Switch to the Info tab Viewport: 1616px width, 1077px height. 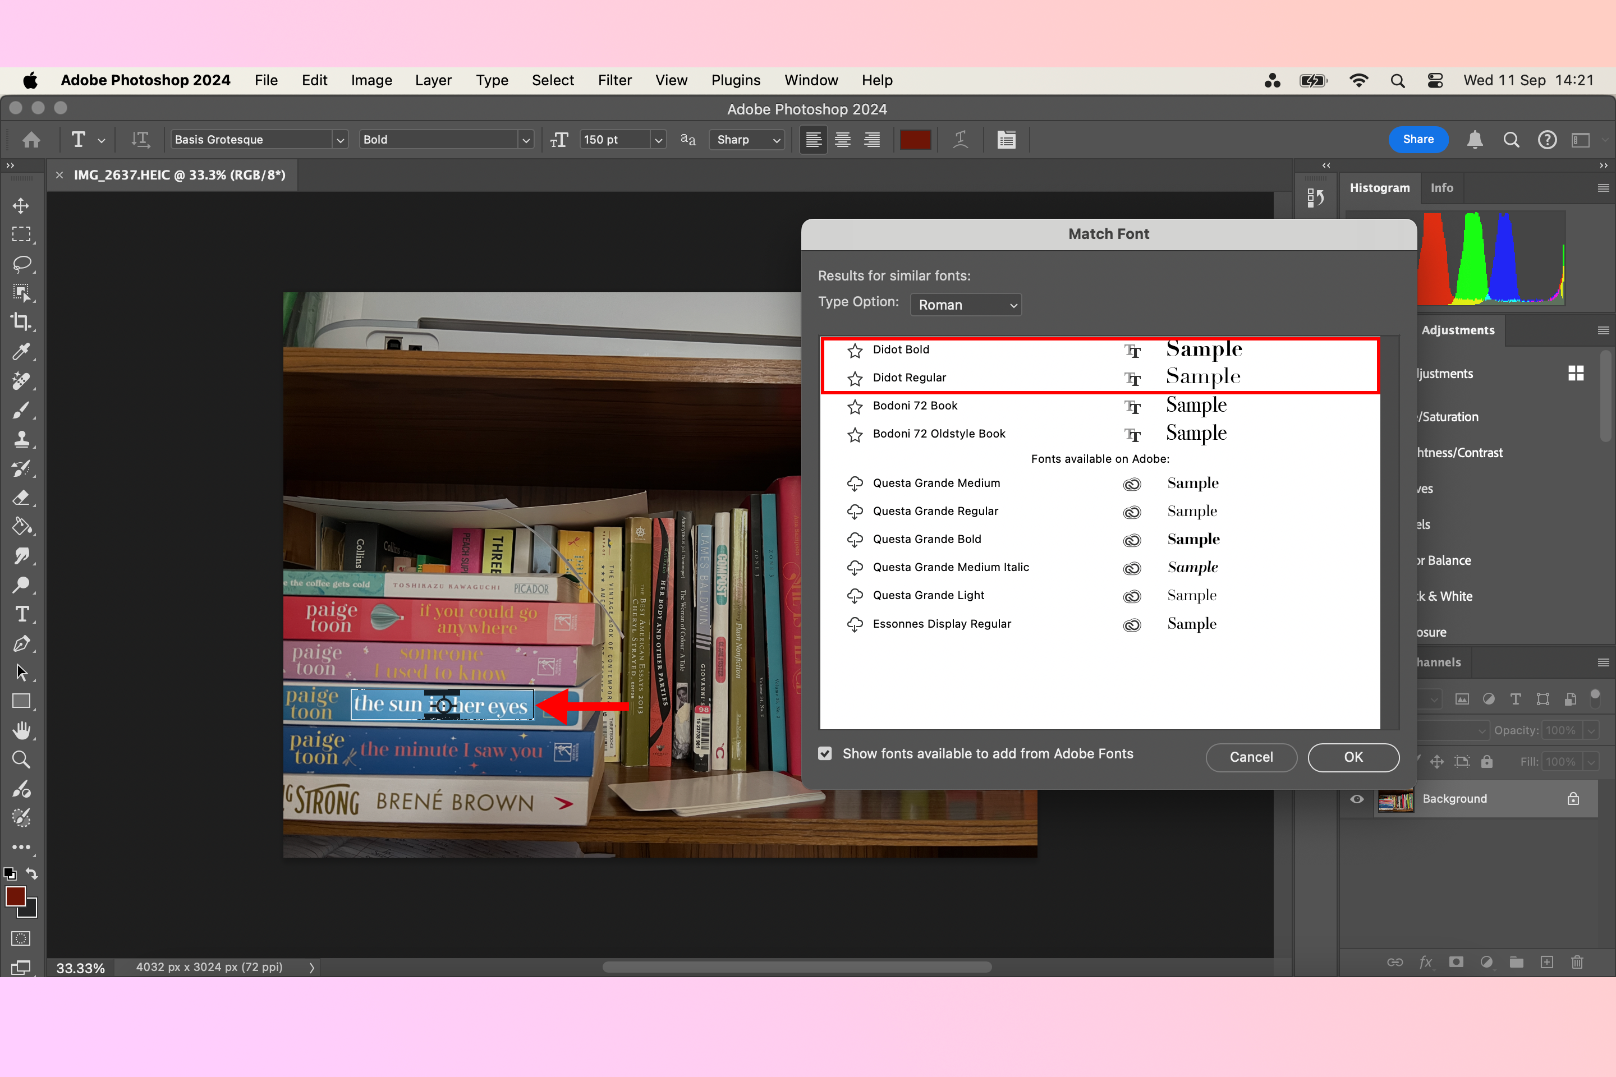pyautogui.click(x=1441, y=187)
